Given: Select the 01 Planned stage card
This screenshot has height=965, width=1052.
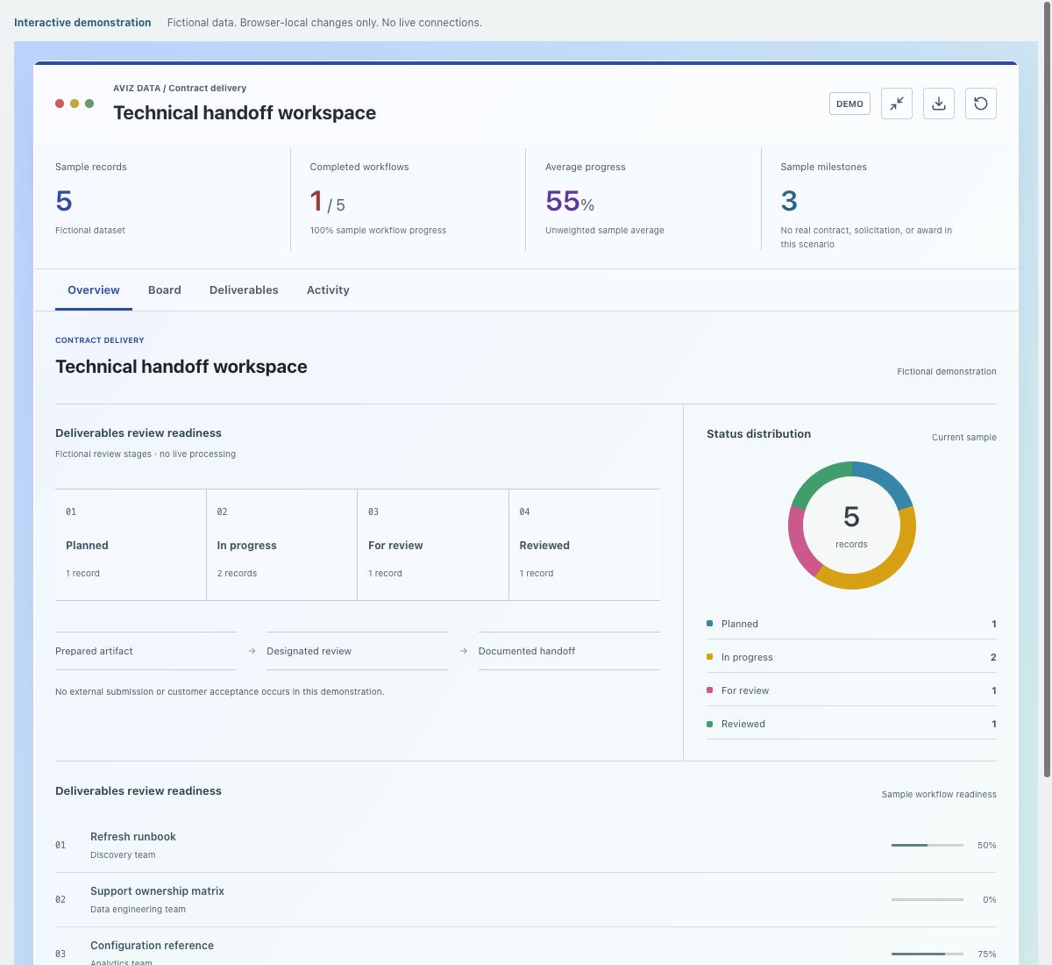Looking at the screenshot, I should click(131, 545).
